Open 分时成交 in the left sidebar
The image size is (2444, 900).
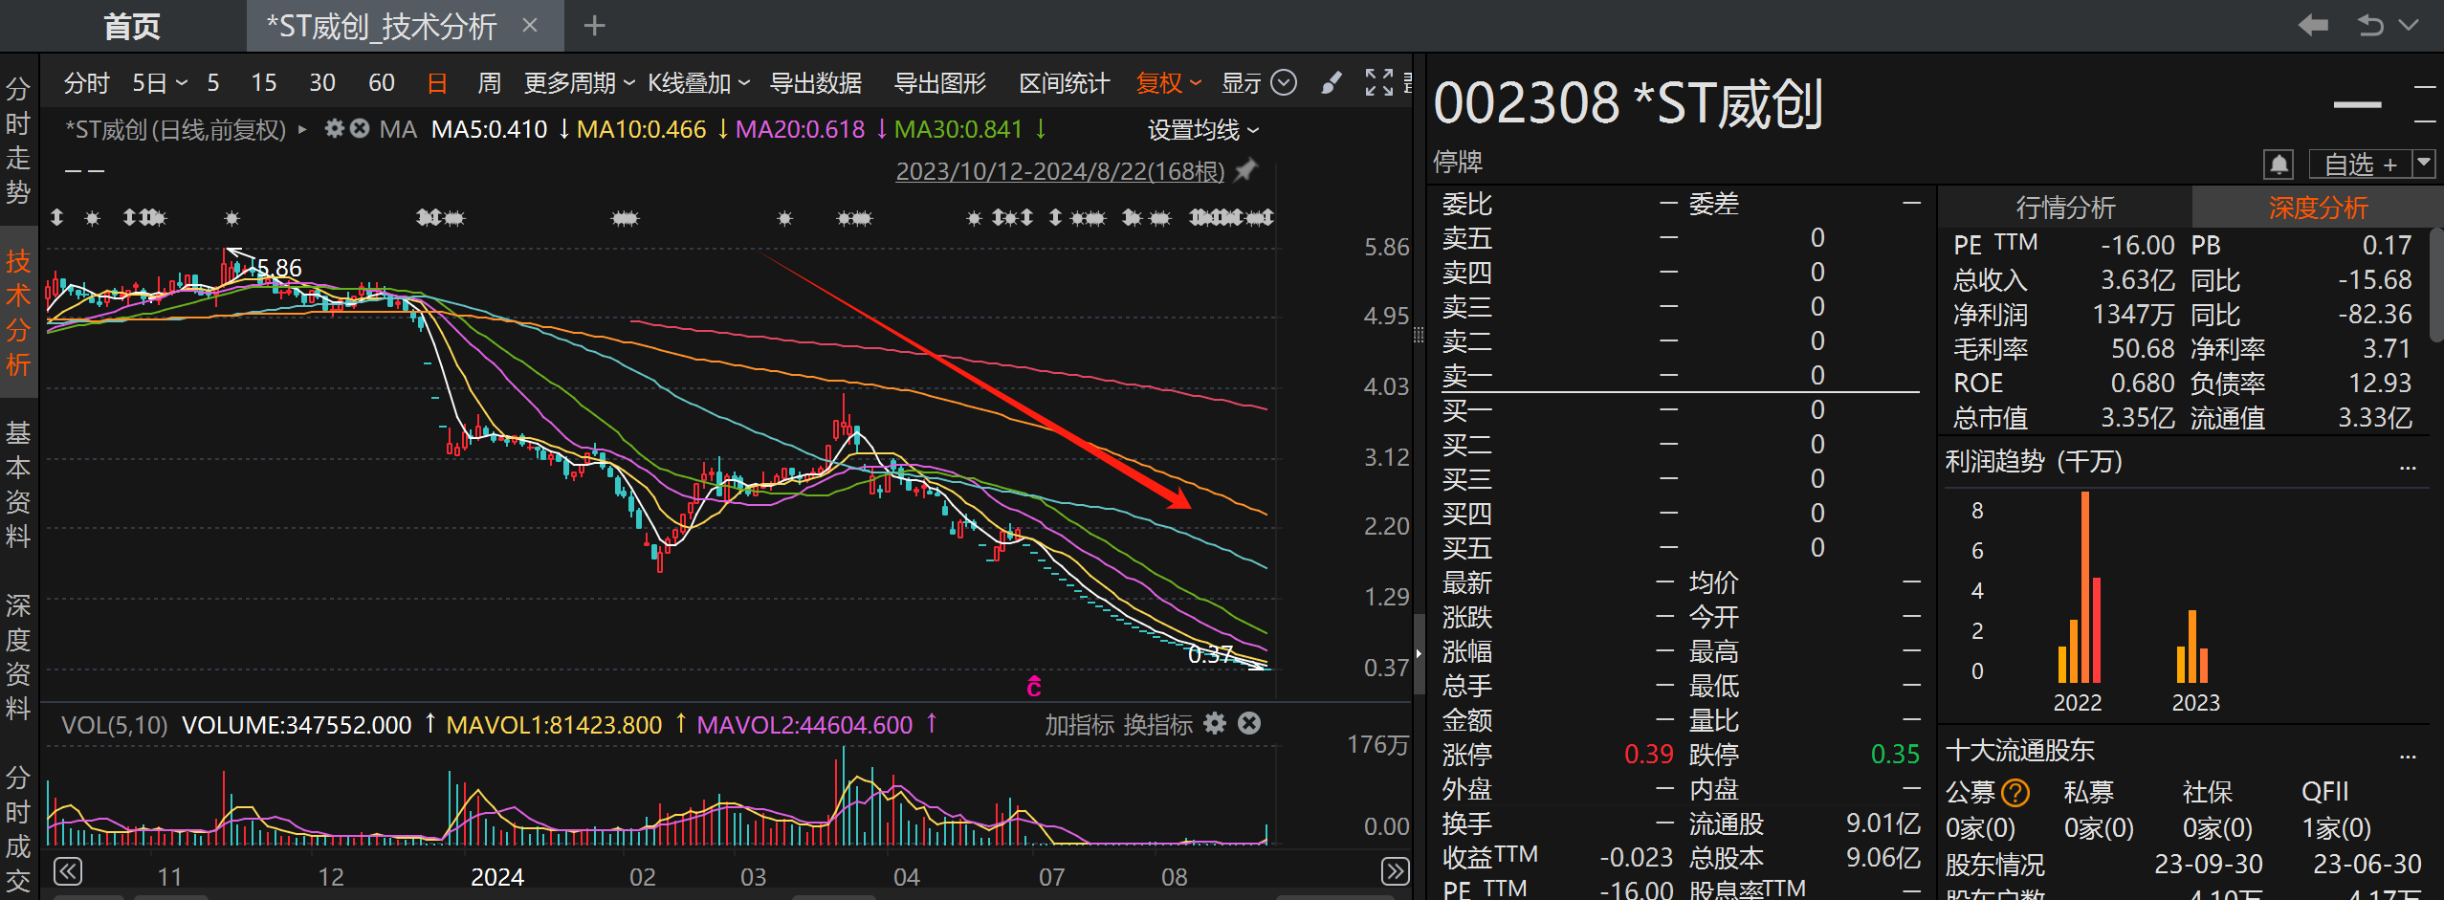(18, 829)
